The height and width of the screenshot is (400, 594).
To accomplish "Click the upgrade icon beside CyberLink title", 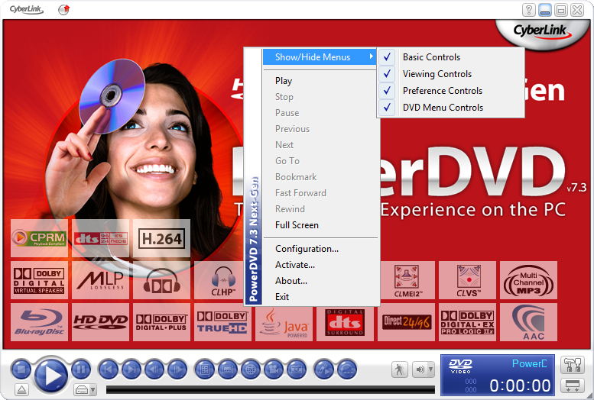I will [64, 9].
